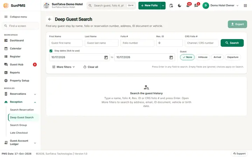Viewport: 252px width, 157px height.
Task: Click the Collapse menu label
Action: point(19,17)
